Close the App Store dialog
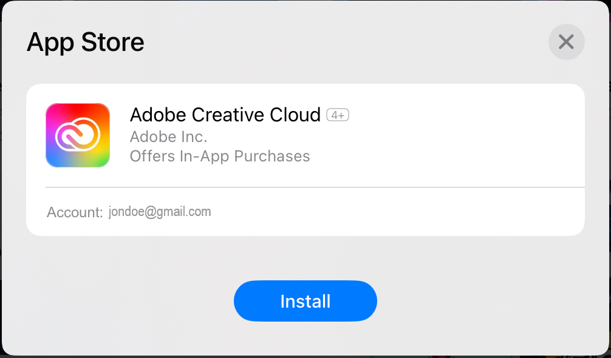The height and width of the screenshot is (358, 611). (x=566, y=42)
